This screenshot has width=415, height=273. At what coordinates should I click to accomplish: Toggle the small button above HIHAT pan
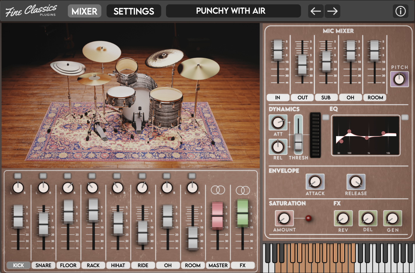click(117, 176)
